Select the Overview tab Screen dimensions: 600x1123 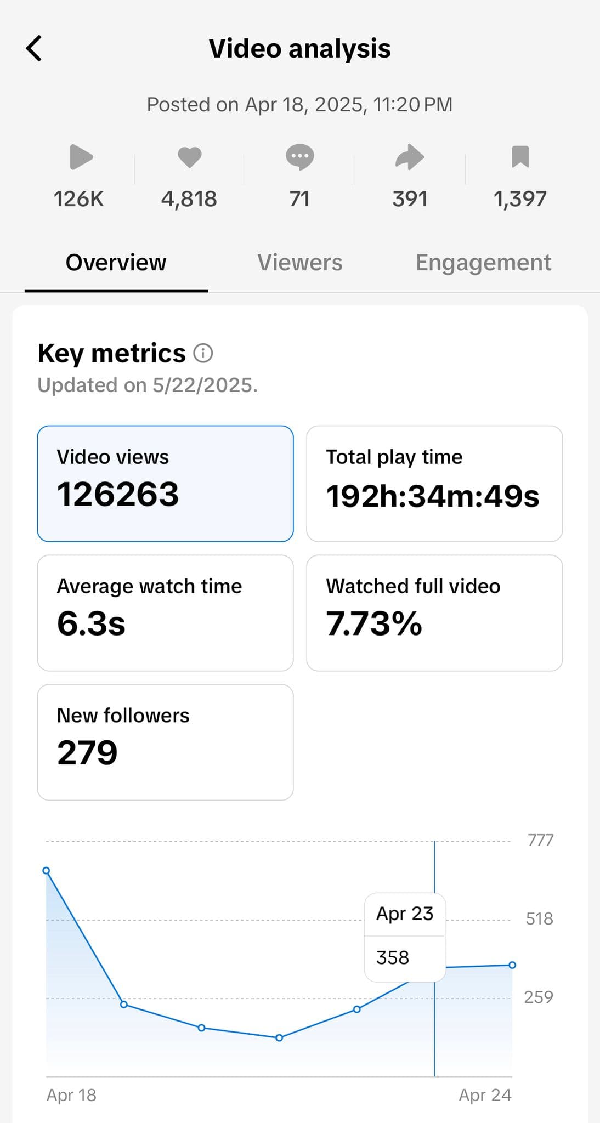(x=116, y=263)
